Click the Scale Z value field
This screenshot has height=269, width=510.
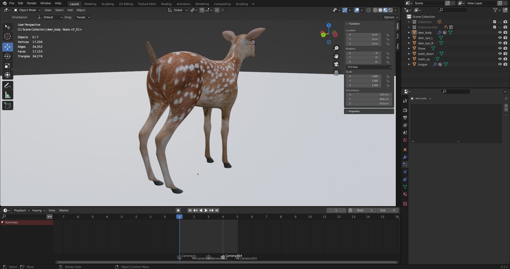click(x=363, y=85)
